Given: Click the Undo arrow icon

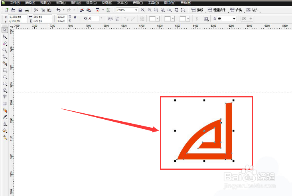Looking at the screenshot, I should coord(59,10).
